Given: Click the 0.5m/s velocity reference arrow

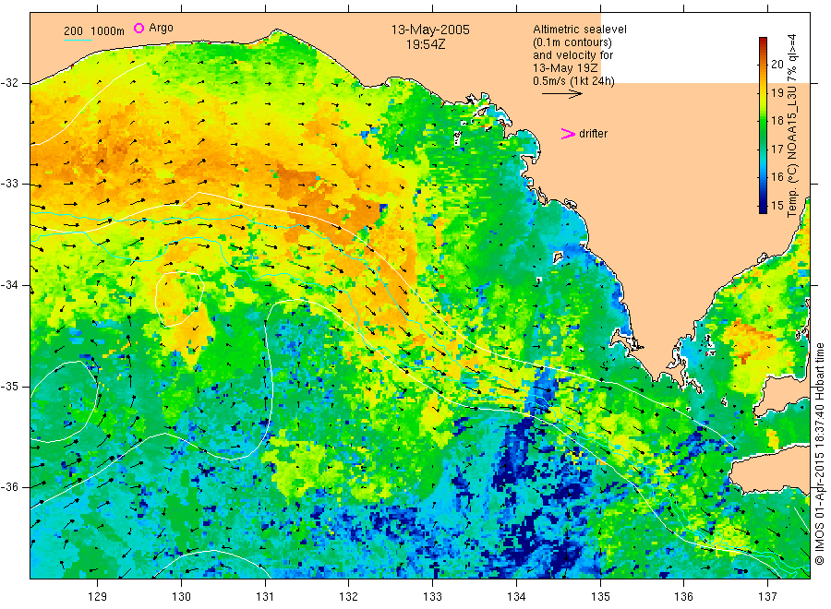Looking at the screenshot, I should pos(561,94).
